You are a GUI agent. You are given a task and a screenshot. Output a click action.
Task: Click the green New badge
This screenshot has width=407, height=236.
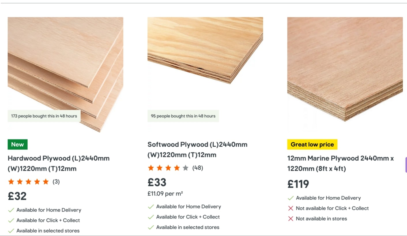[18, 145]
